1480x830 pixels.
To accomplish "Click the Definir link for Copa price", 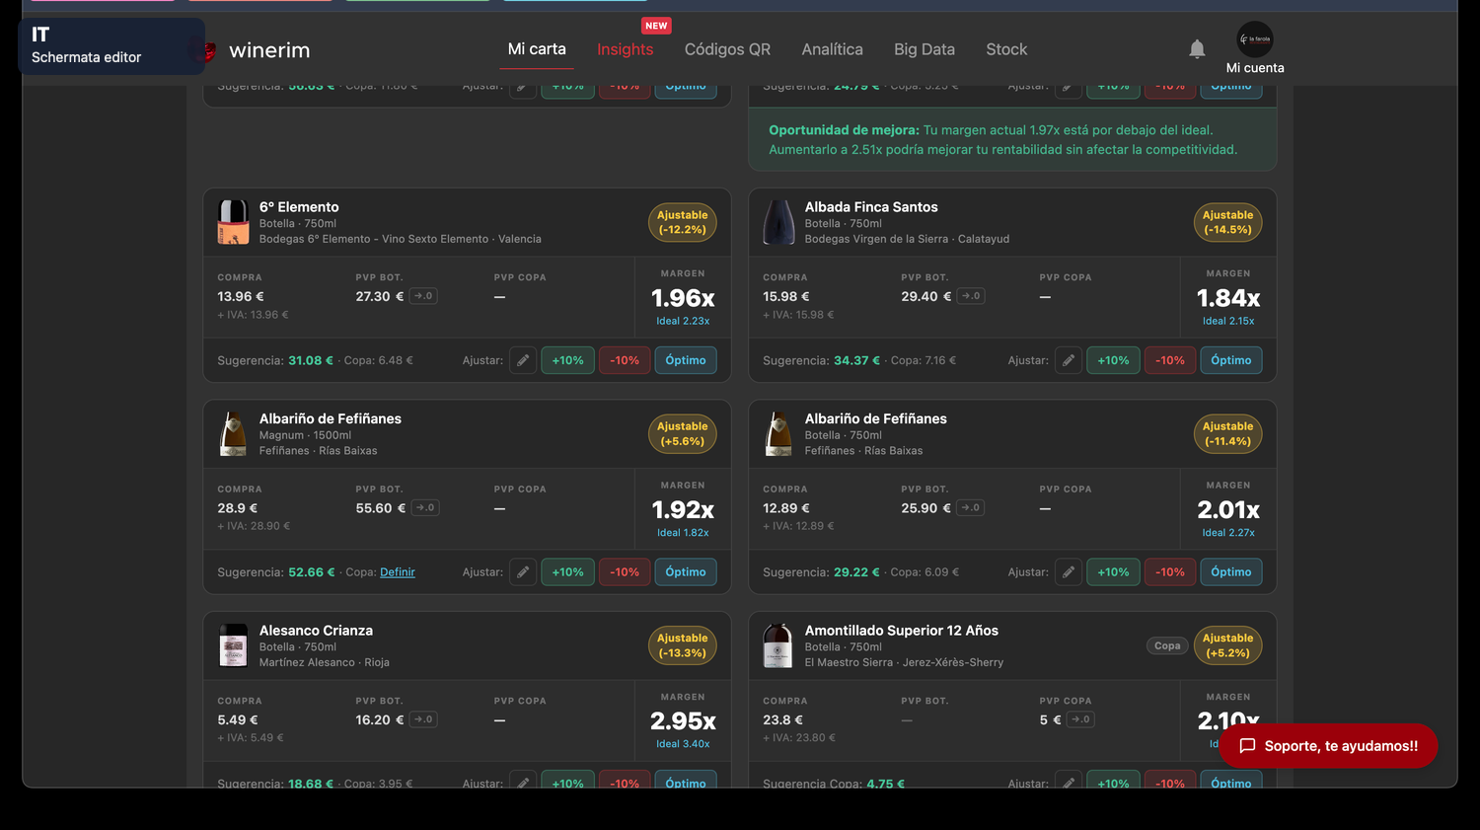I will (398, 572).
